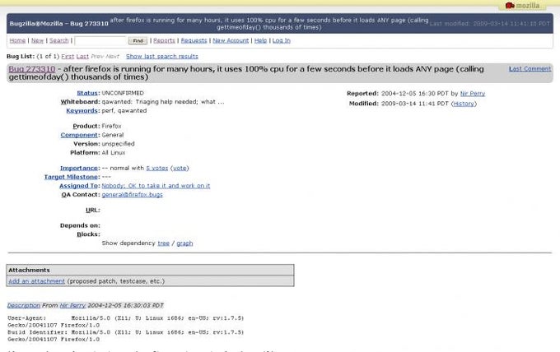
Task: Click the Last modified timestamp in header
Action: pyautogui.click(x=490, y=24)
